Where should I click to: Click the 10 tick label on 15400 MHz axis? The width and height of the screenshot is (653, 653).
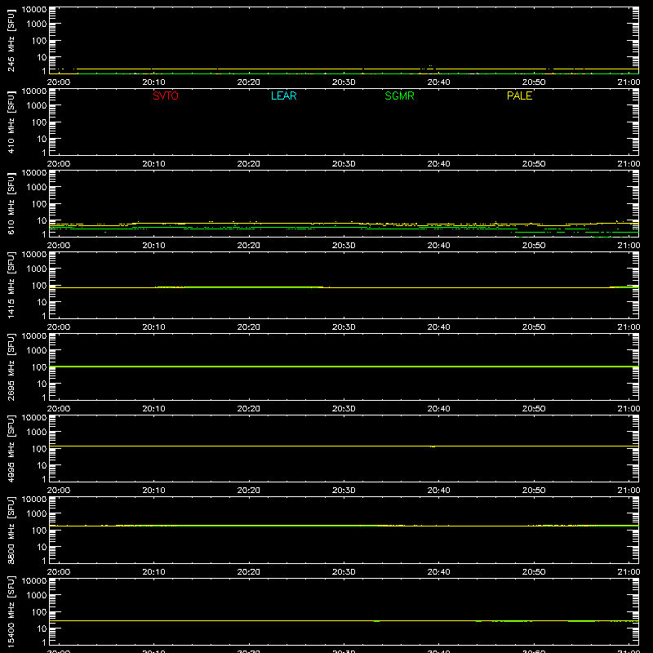click(x=42, y=629)
